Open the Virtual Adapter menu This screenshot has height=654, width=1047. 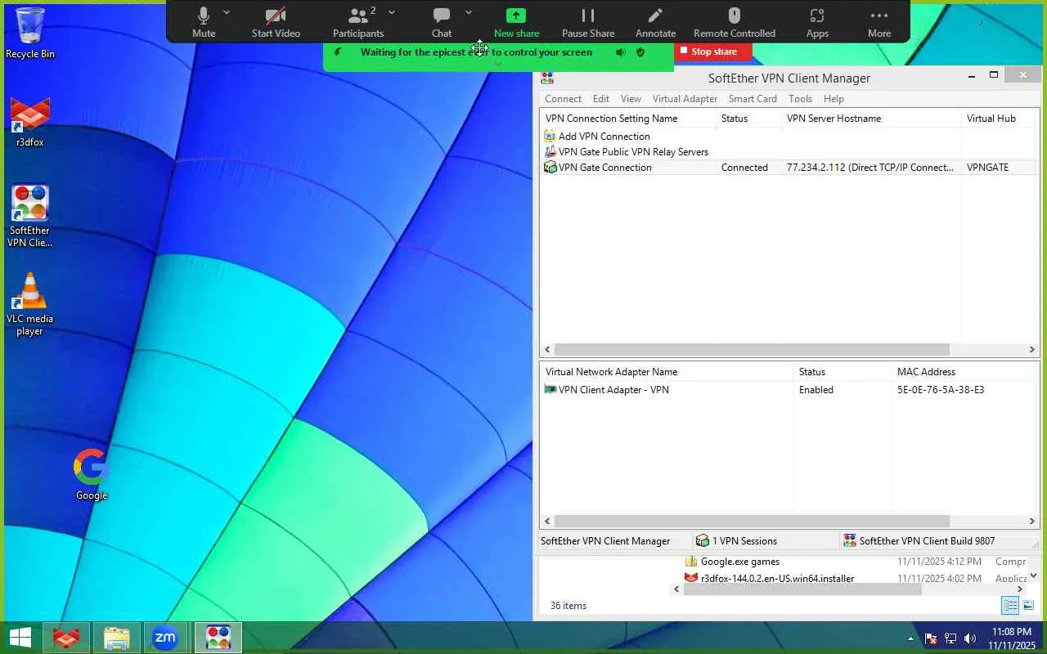685,99
